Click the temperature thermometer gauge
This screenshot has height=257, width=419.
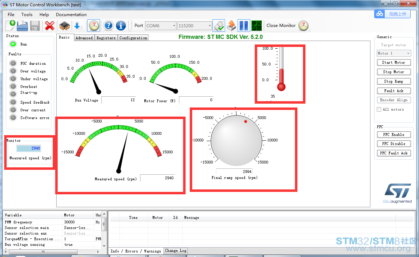click(x=281, y=69)
